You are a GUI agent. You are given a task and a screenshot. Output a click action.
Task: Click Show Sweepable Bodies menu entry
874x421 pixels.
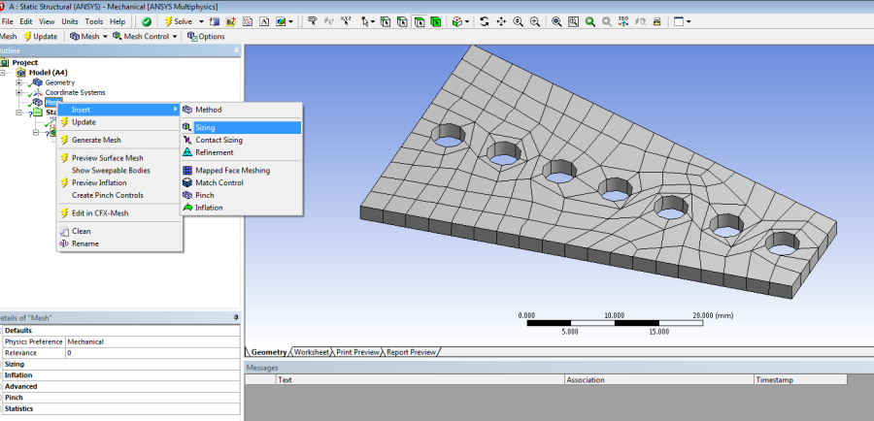[119, 171]
